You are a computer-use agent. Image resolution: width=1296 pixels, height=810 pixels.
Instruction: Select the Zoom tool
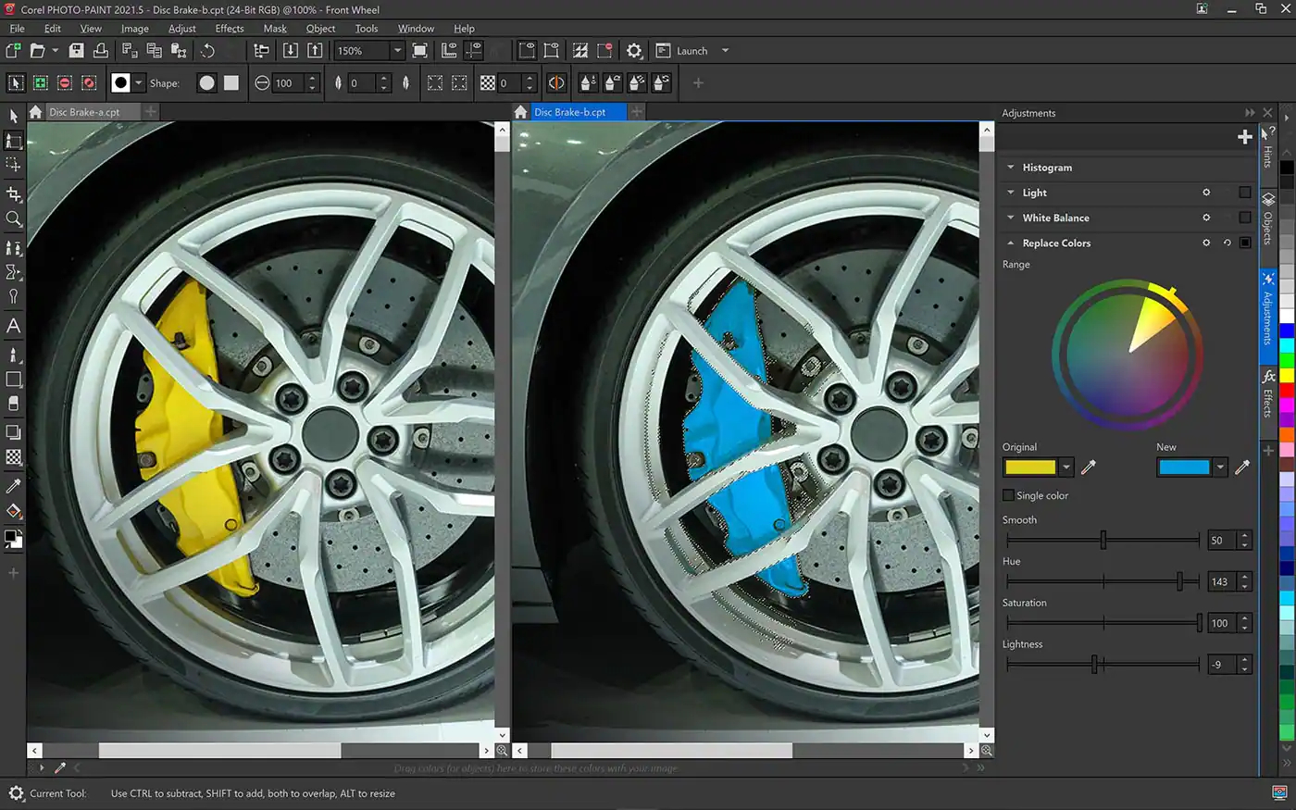click(14, 219)
